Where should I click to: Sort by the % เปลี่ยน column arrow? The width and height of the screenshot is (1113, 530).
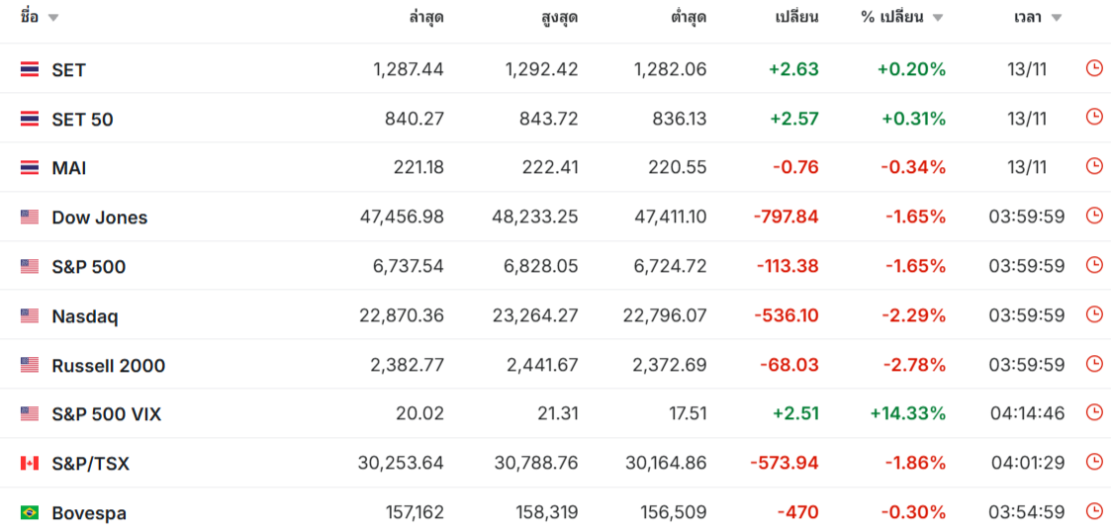click(938, 18)
